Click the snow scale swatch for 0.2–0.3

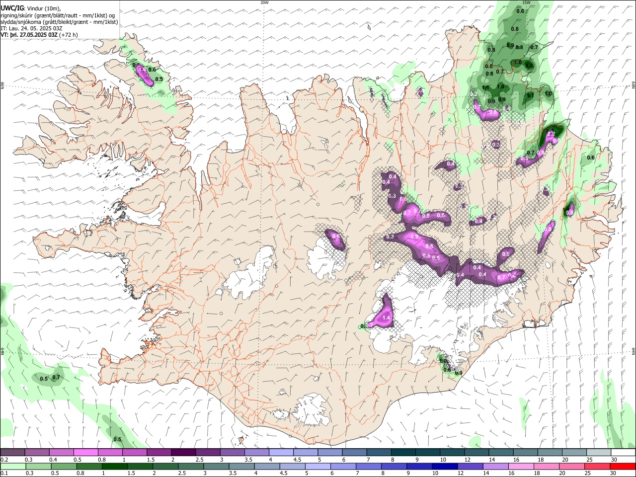pyautogui.click(x=12, y=453)
